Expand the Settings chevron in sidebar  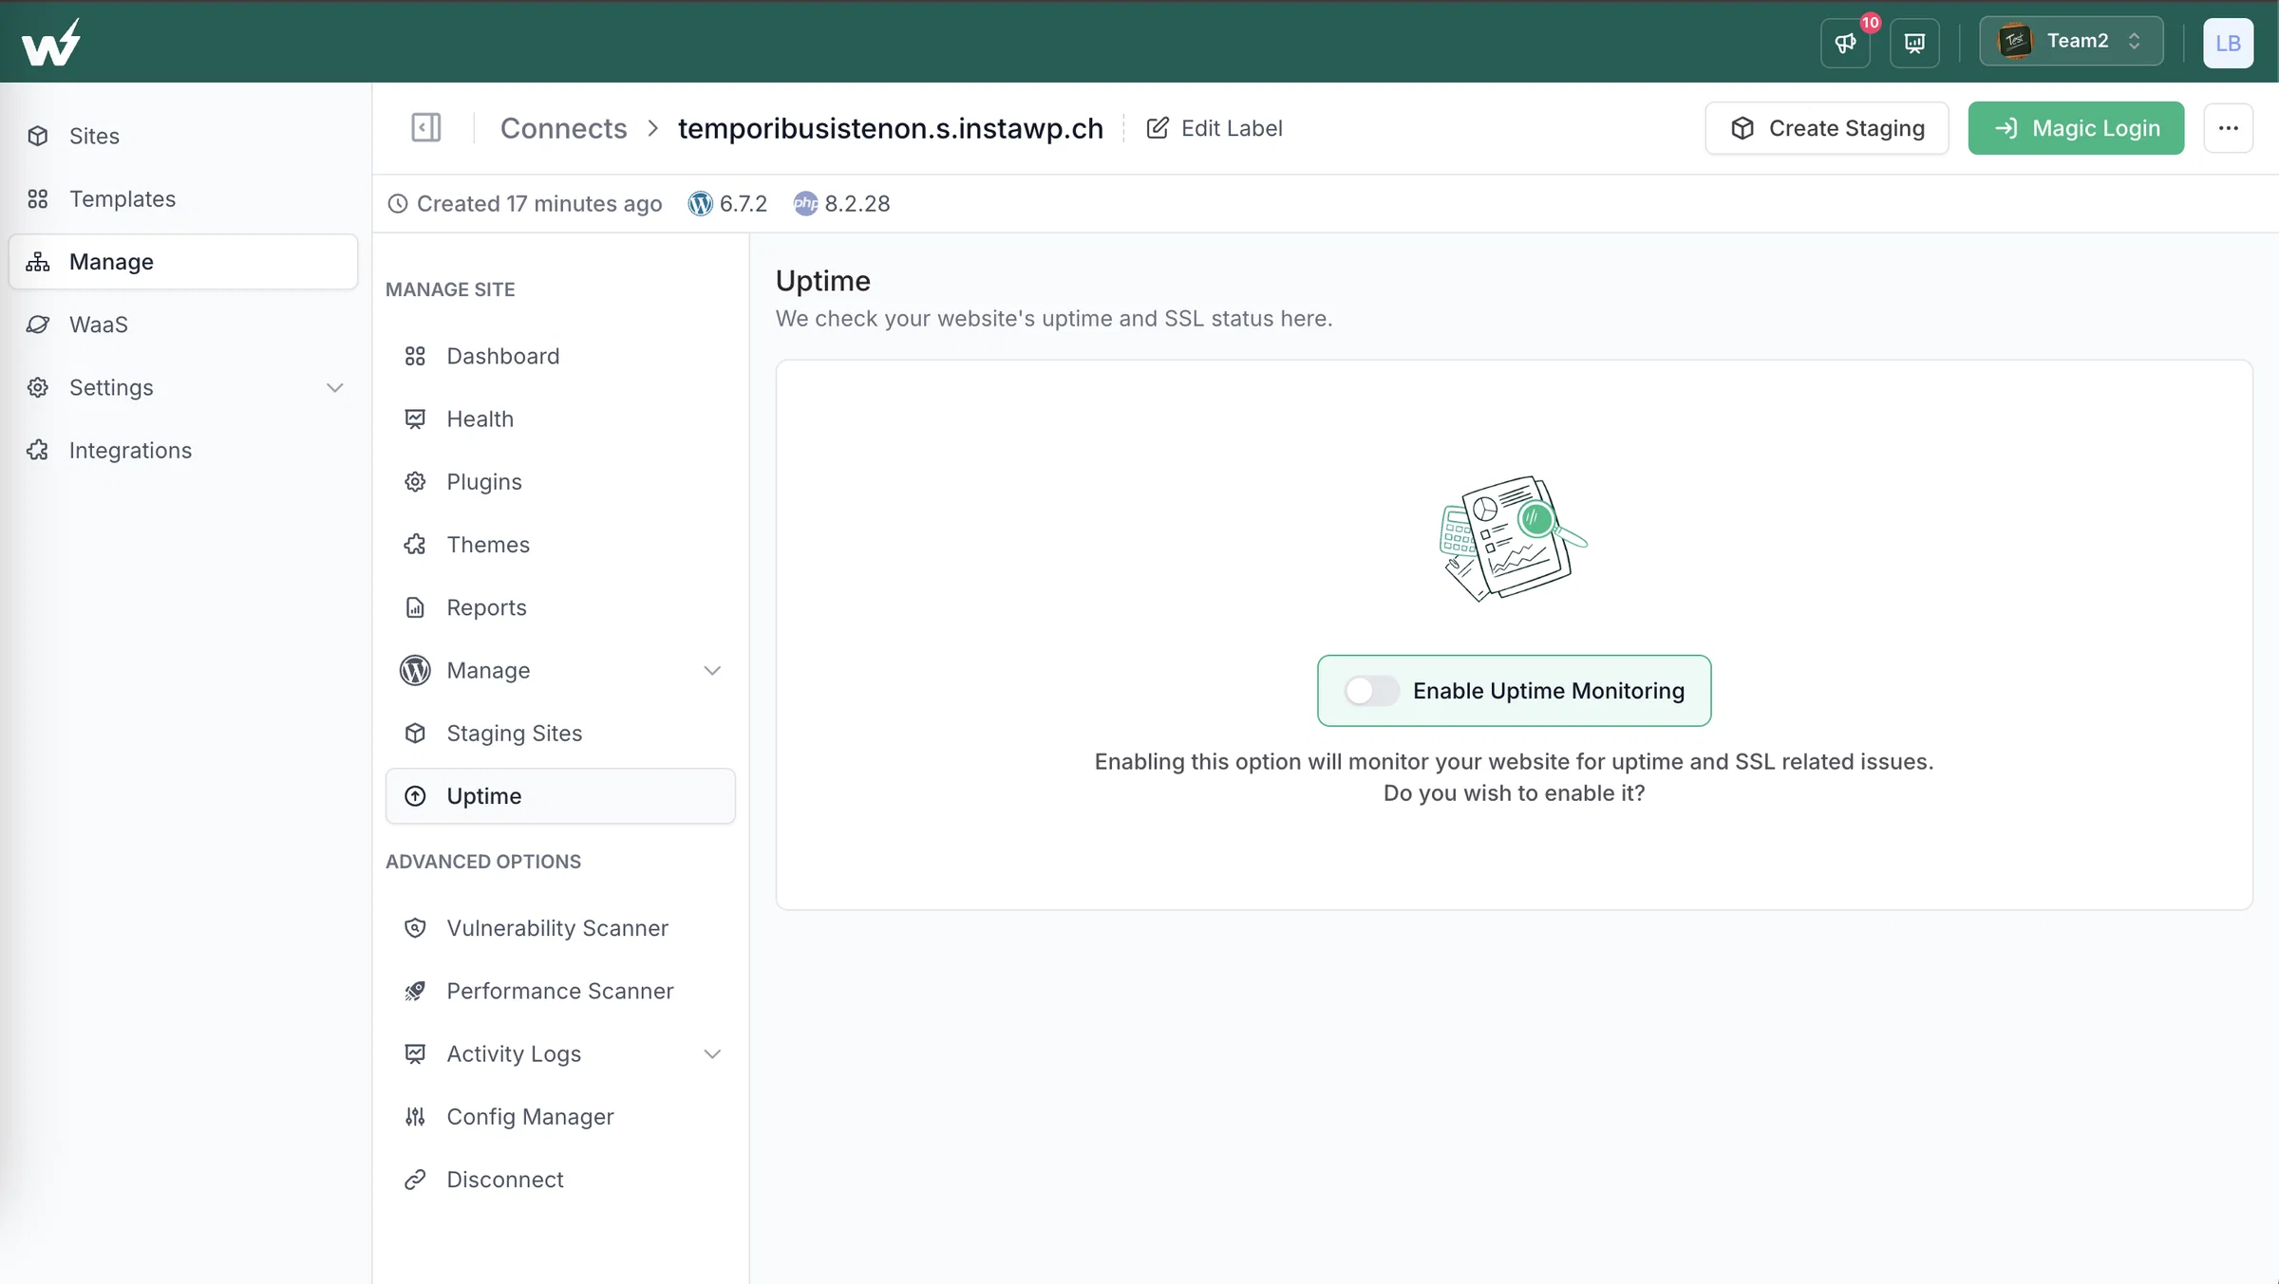coord(335,387)
